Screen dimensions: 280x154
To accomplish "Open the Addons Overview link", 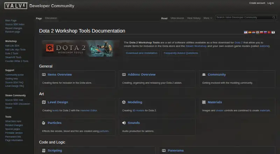I will 142,75.
